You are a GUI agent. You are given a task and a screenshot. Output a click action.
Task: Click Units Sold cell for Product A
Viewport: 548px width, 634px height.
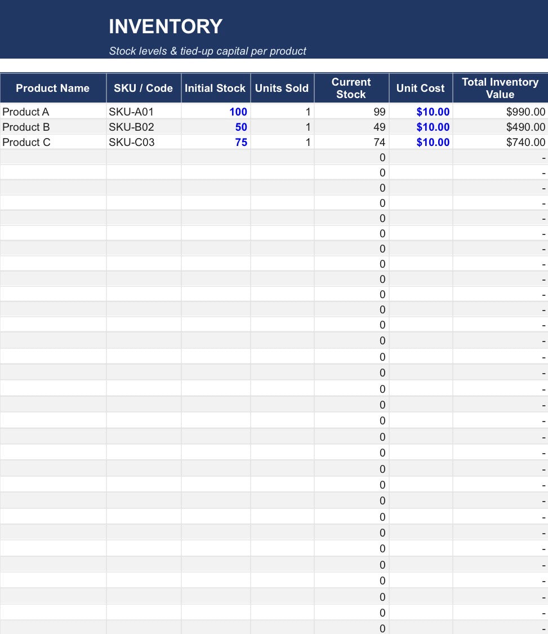pyautogui.click(x=282, y=112)
